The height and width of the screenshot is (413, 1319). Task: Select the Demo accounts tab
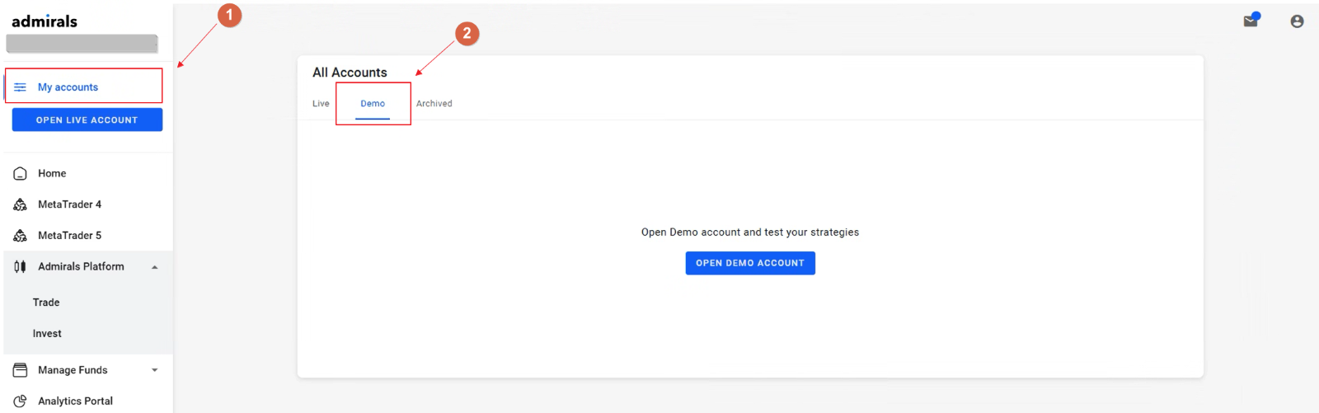point(373,104)
